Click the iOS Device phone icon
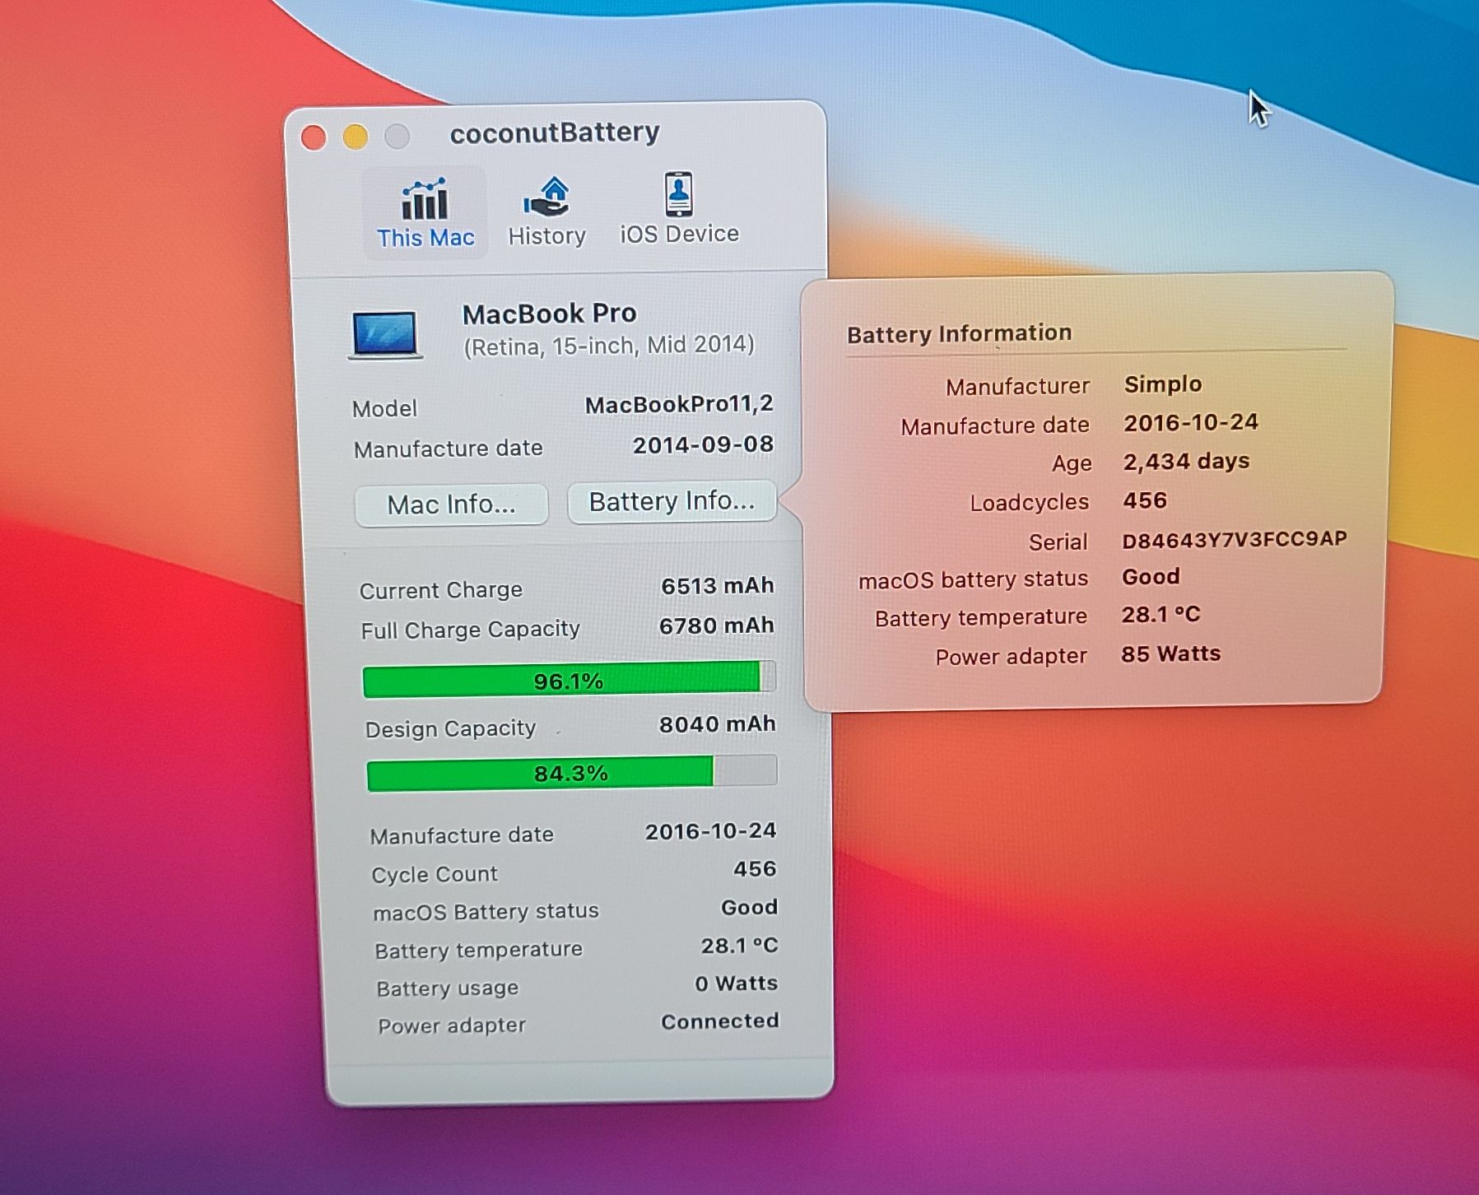The width and height of the screenshot is (1479, 1195). 678,194
